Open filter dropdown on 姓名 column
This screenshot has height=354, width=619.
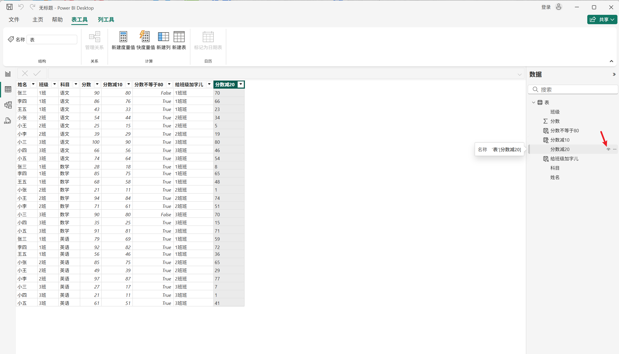tap(33, 84)
